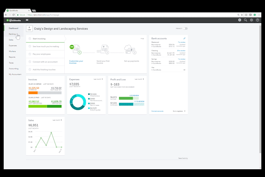Click the $-163 net income value

click(x=115, y=84)
